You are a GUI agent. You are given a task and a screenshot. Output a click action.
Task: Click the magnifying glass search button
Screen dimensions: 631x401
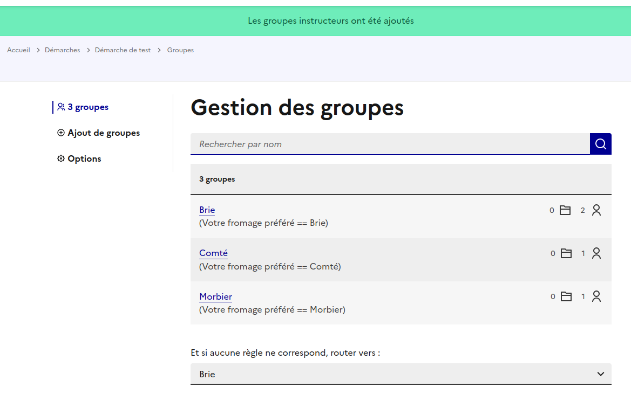pyautogui.click(x=600, y=144)
